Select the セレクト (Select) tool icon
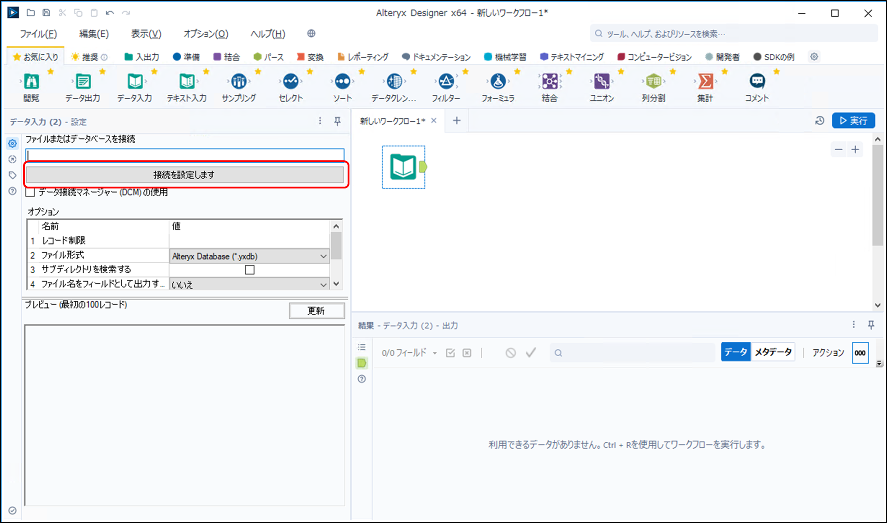This screenshot has height=523, width=887. tap(290, 82)
